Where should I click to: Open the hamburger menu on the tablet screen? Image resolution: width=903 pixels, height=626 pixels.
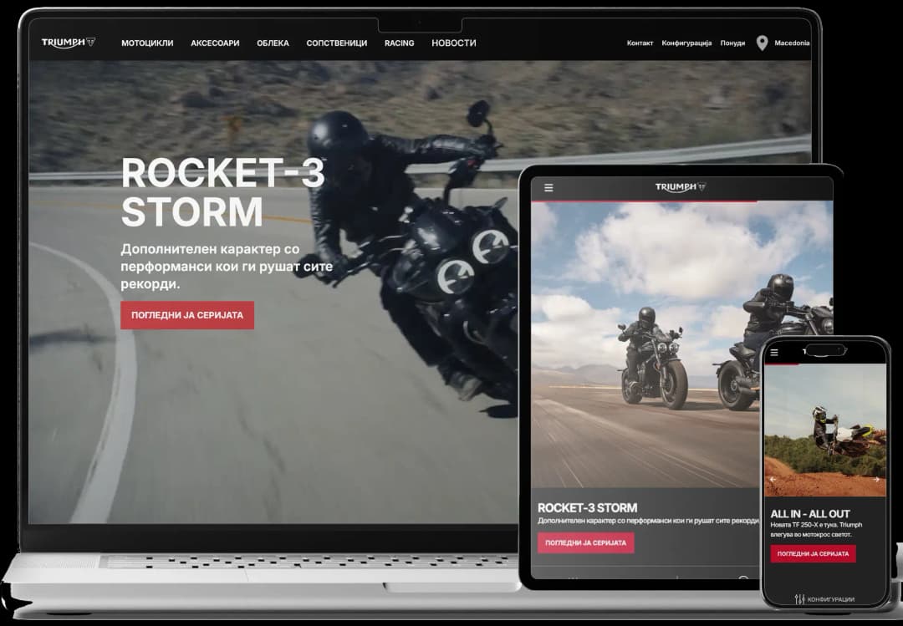548,187
